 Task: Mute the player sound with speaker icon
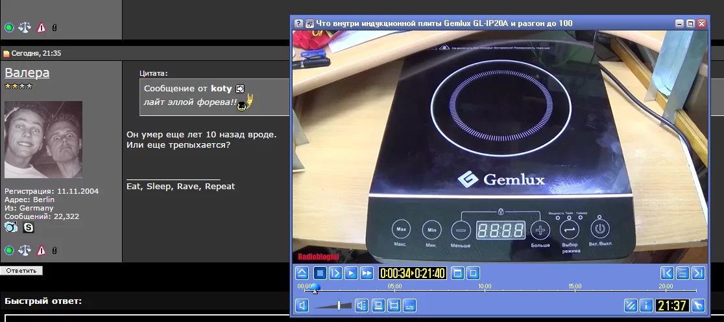click(302, 305)
